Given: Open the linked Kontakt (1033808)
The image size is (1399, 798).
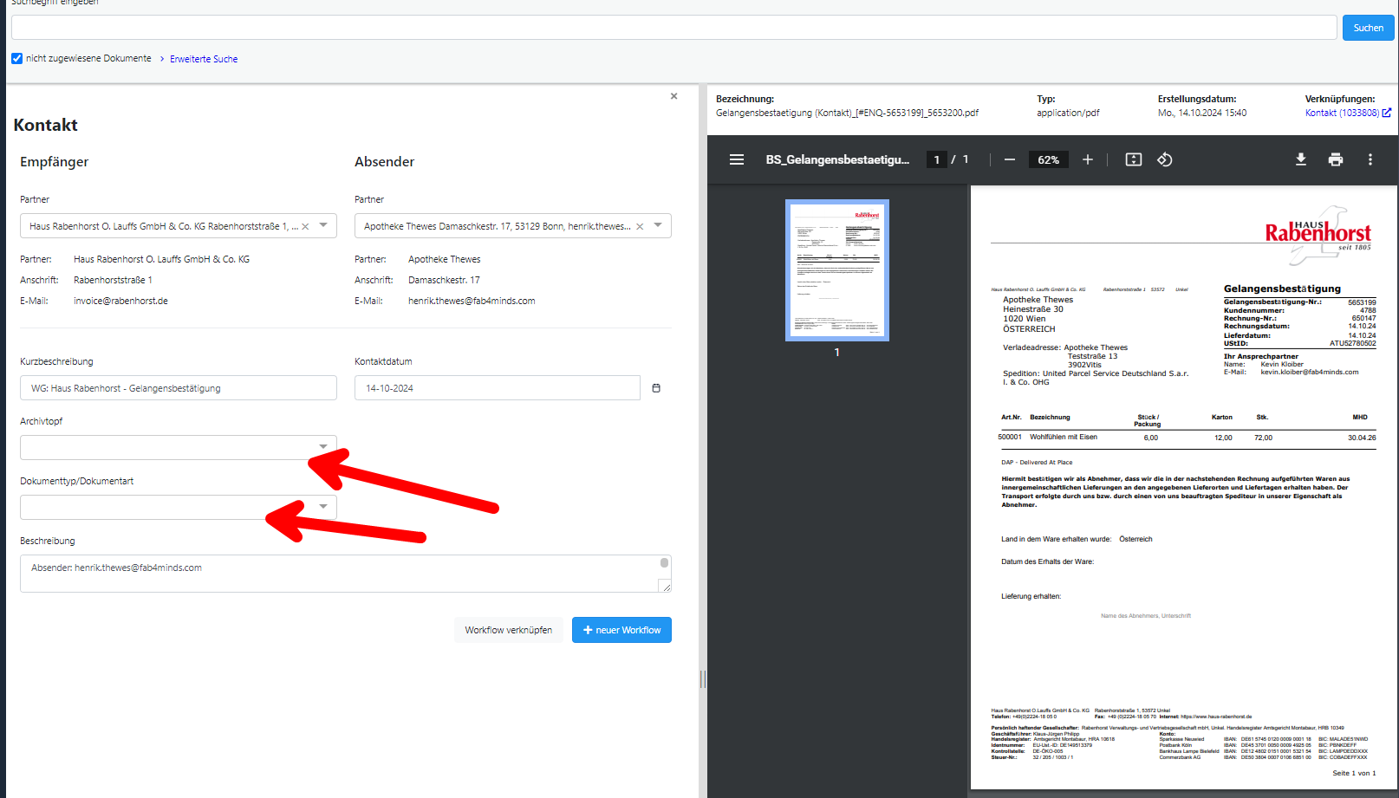Looking at the screenshot, I should point(1342,113).
